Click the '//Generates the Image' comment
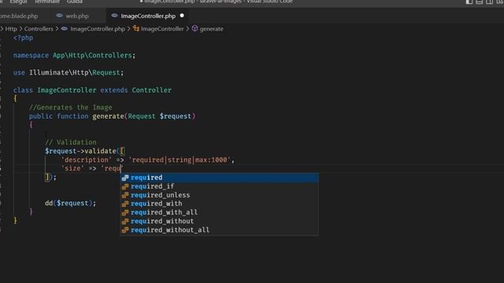 coord(70,108)
